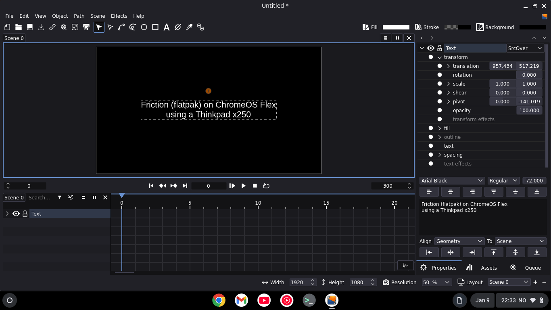This screenshot has width=551, height=310.
Task: Click the picture icon in the toolbar
Action: pos(75,27)
